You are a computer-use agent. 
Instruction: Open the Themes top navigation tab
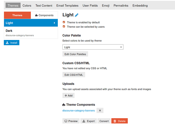13,5
